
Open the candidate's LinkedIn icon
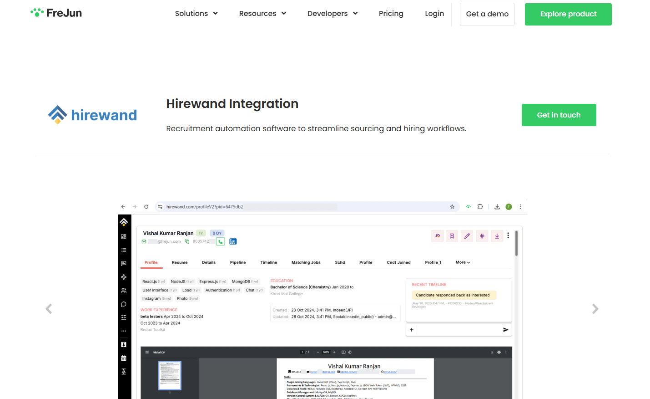point(233,241)
